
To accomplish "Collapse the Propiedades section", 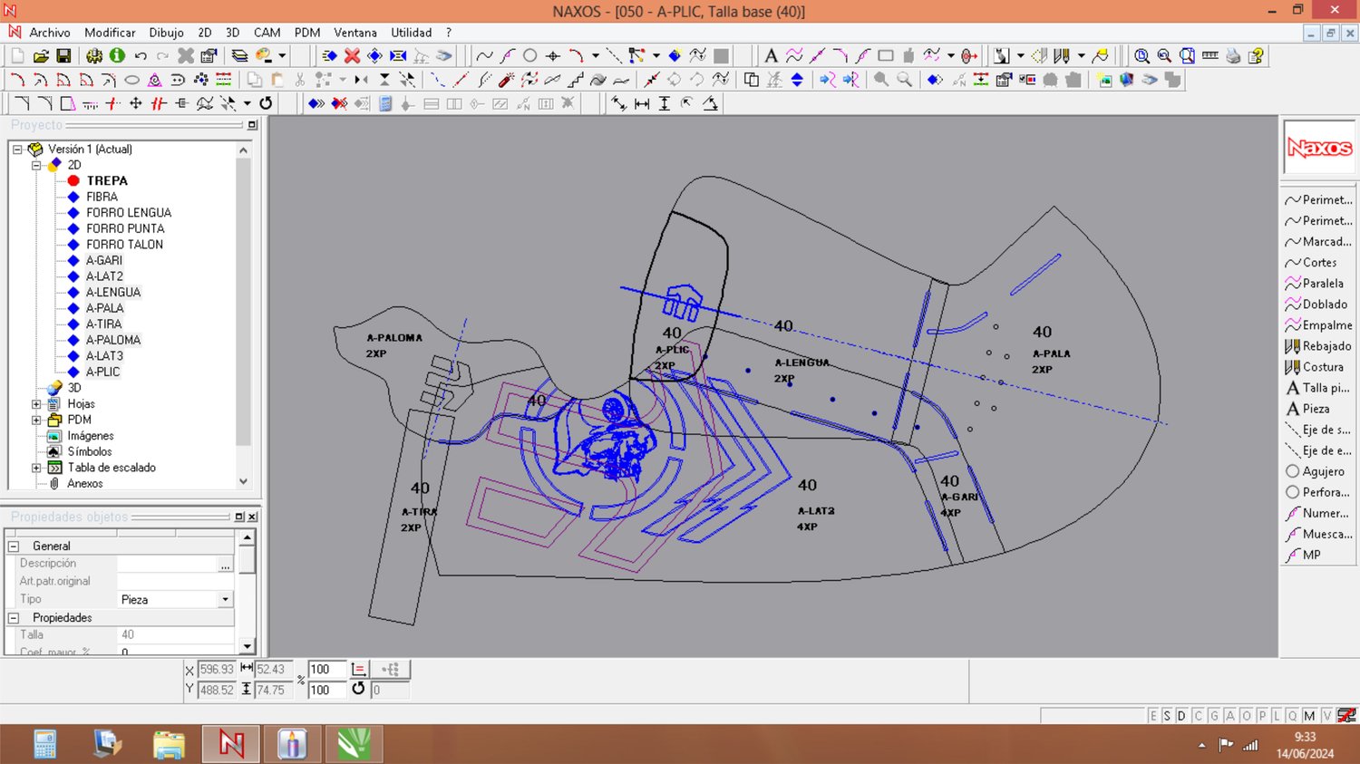I will 14,618.
